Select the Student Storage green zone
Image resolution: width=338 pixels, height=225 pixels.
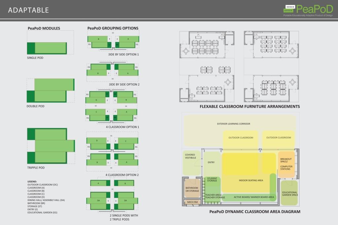[212, 180]
